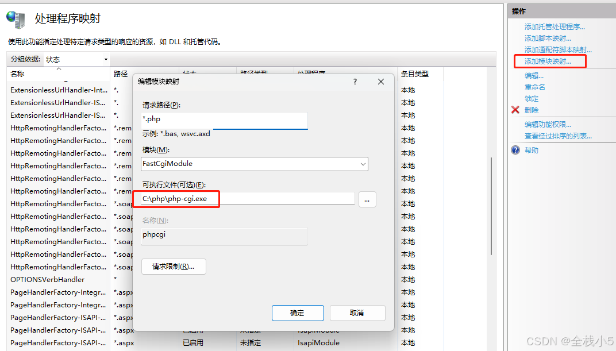Click the red X delete icon
616x351 pixels.
[515, 110]
